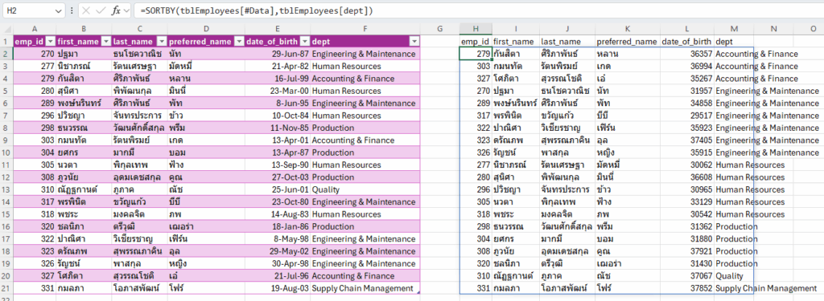
Task: Click the 27-Oct-03 date cell
Action: click(x=278, y=177)
